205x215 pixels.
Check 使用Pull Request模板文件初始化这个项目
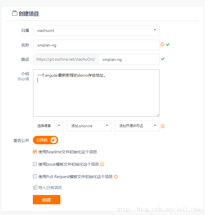pos(35,176)
